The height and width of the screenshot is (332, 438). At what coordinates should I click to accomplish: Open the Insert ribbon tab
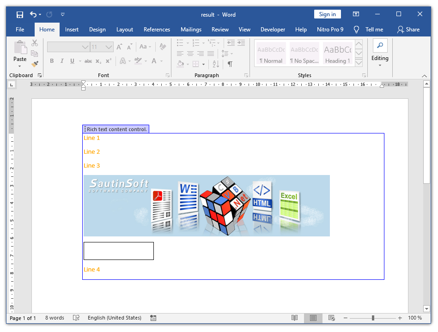[x=72, y=30]
